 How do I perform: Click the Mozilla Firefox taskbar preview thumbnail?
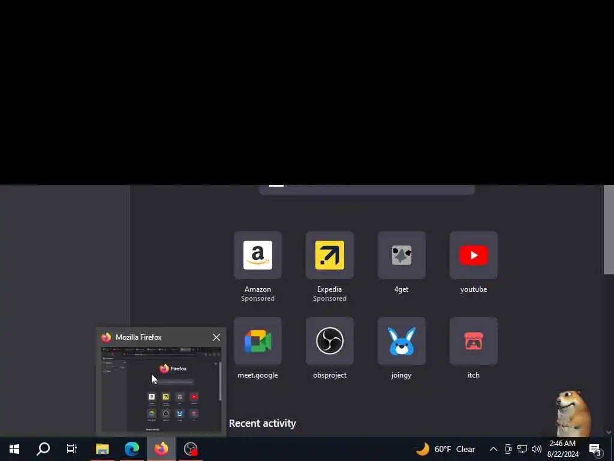tap(161, 390)
